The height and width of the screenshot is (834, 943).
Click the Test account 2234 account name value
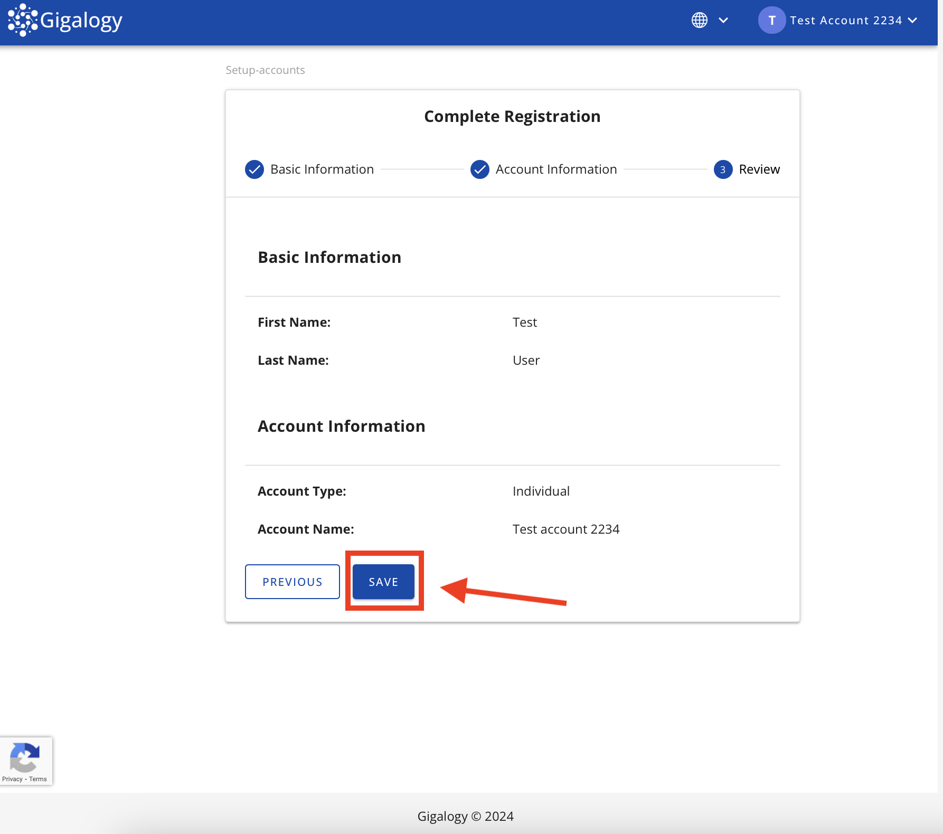565,529
